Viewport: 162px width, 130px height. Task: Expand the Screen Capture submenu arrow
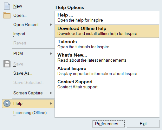(51, 93)
